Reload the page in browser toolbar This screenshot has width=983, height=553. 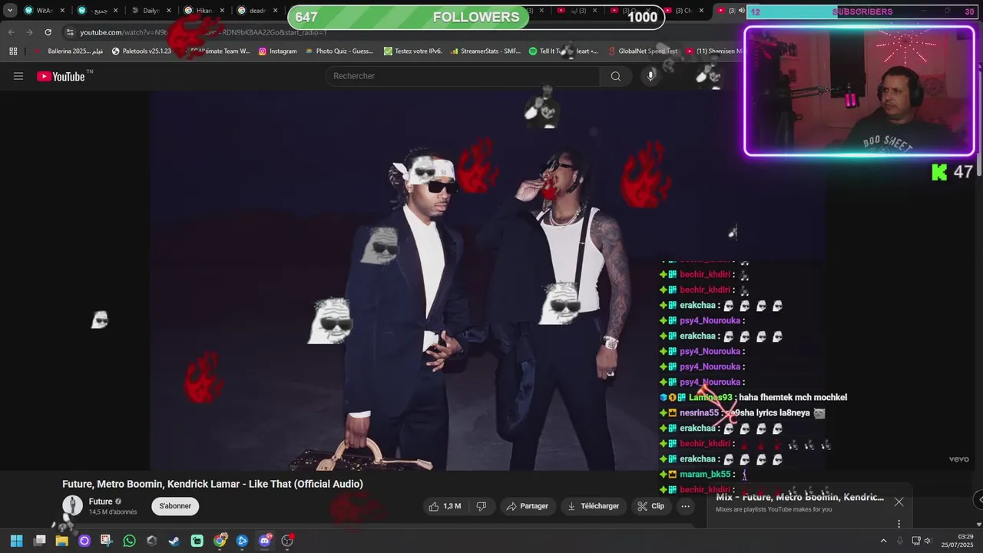48,32
